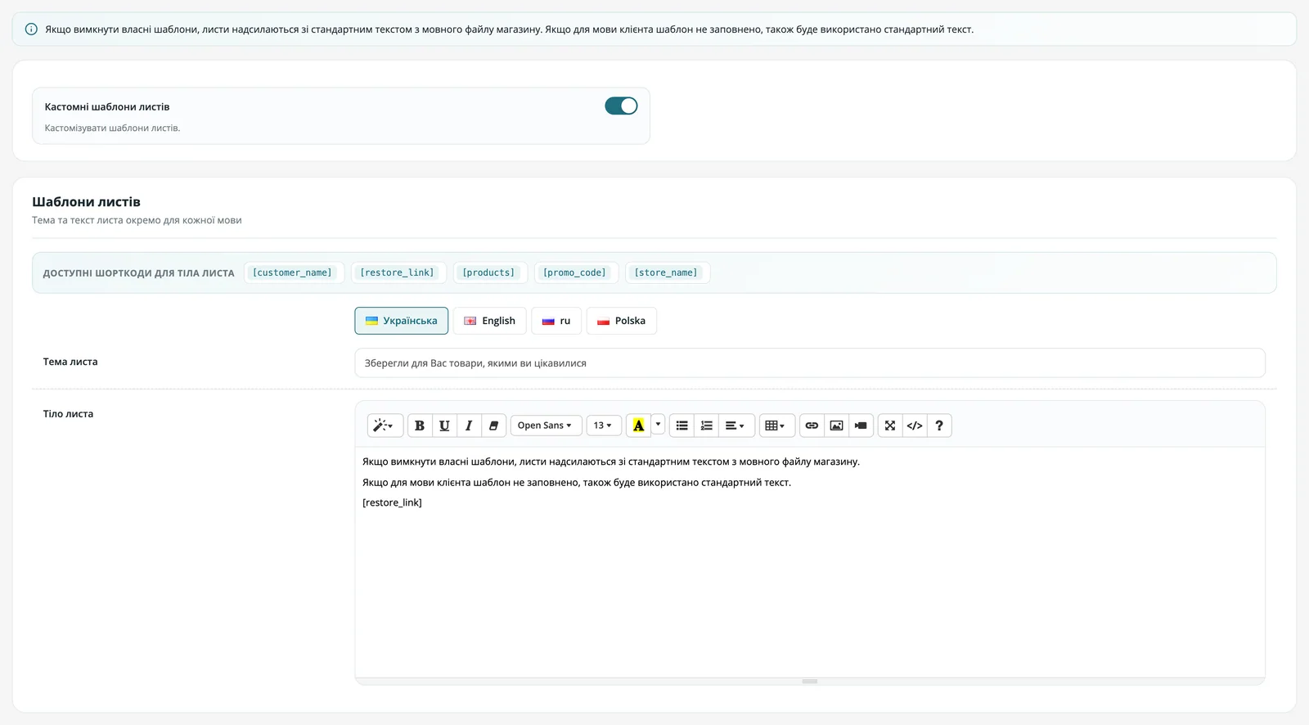The width and height of the screenshot is (1309, 725).
Task: Switch to the Polska language tab
Action: click(x=622, y=321)
